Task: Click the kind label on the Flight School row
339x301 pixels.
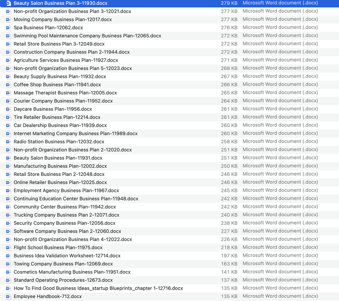Action: click(x=280, y=247)
